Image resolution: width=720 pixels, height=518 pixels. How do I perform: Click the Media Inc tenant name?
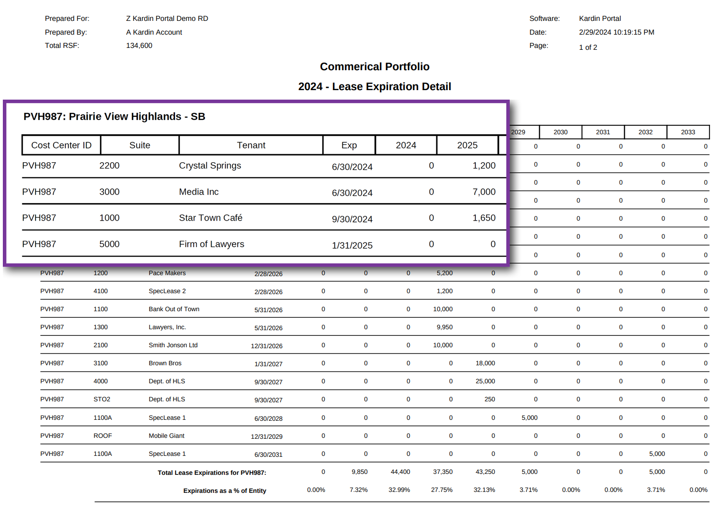199,192
